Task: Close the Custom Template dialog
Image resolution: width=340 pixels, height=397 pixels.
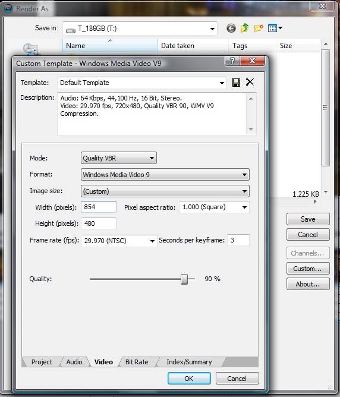Action: point(253,61)
